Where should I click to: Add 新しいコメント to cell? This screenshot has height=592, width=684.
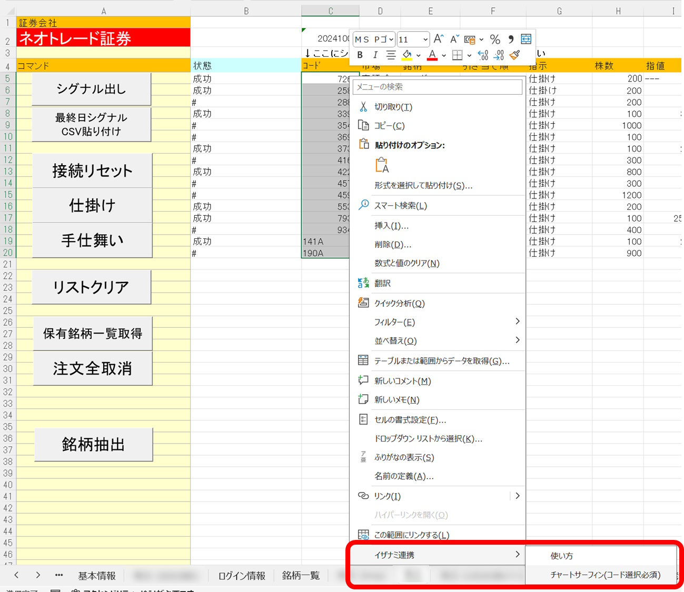[x=438, y=381]
